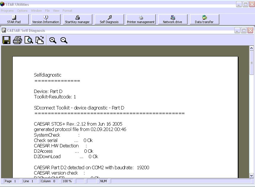Run Self Diagnosis
255x187 pixels.
click(109, 19)
